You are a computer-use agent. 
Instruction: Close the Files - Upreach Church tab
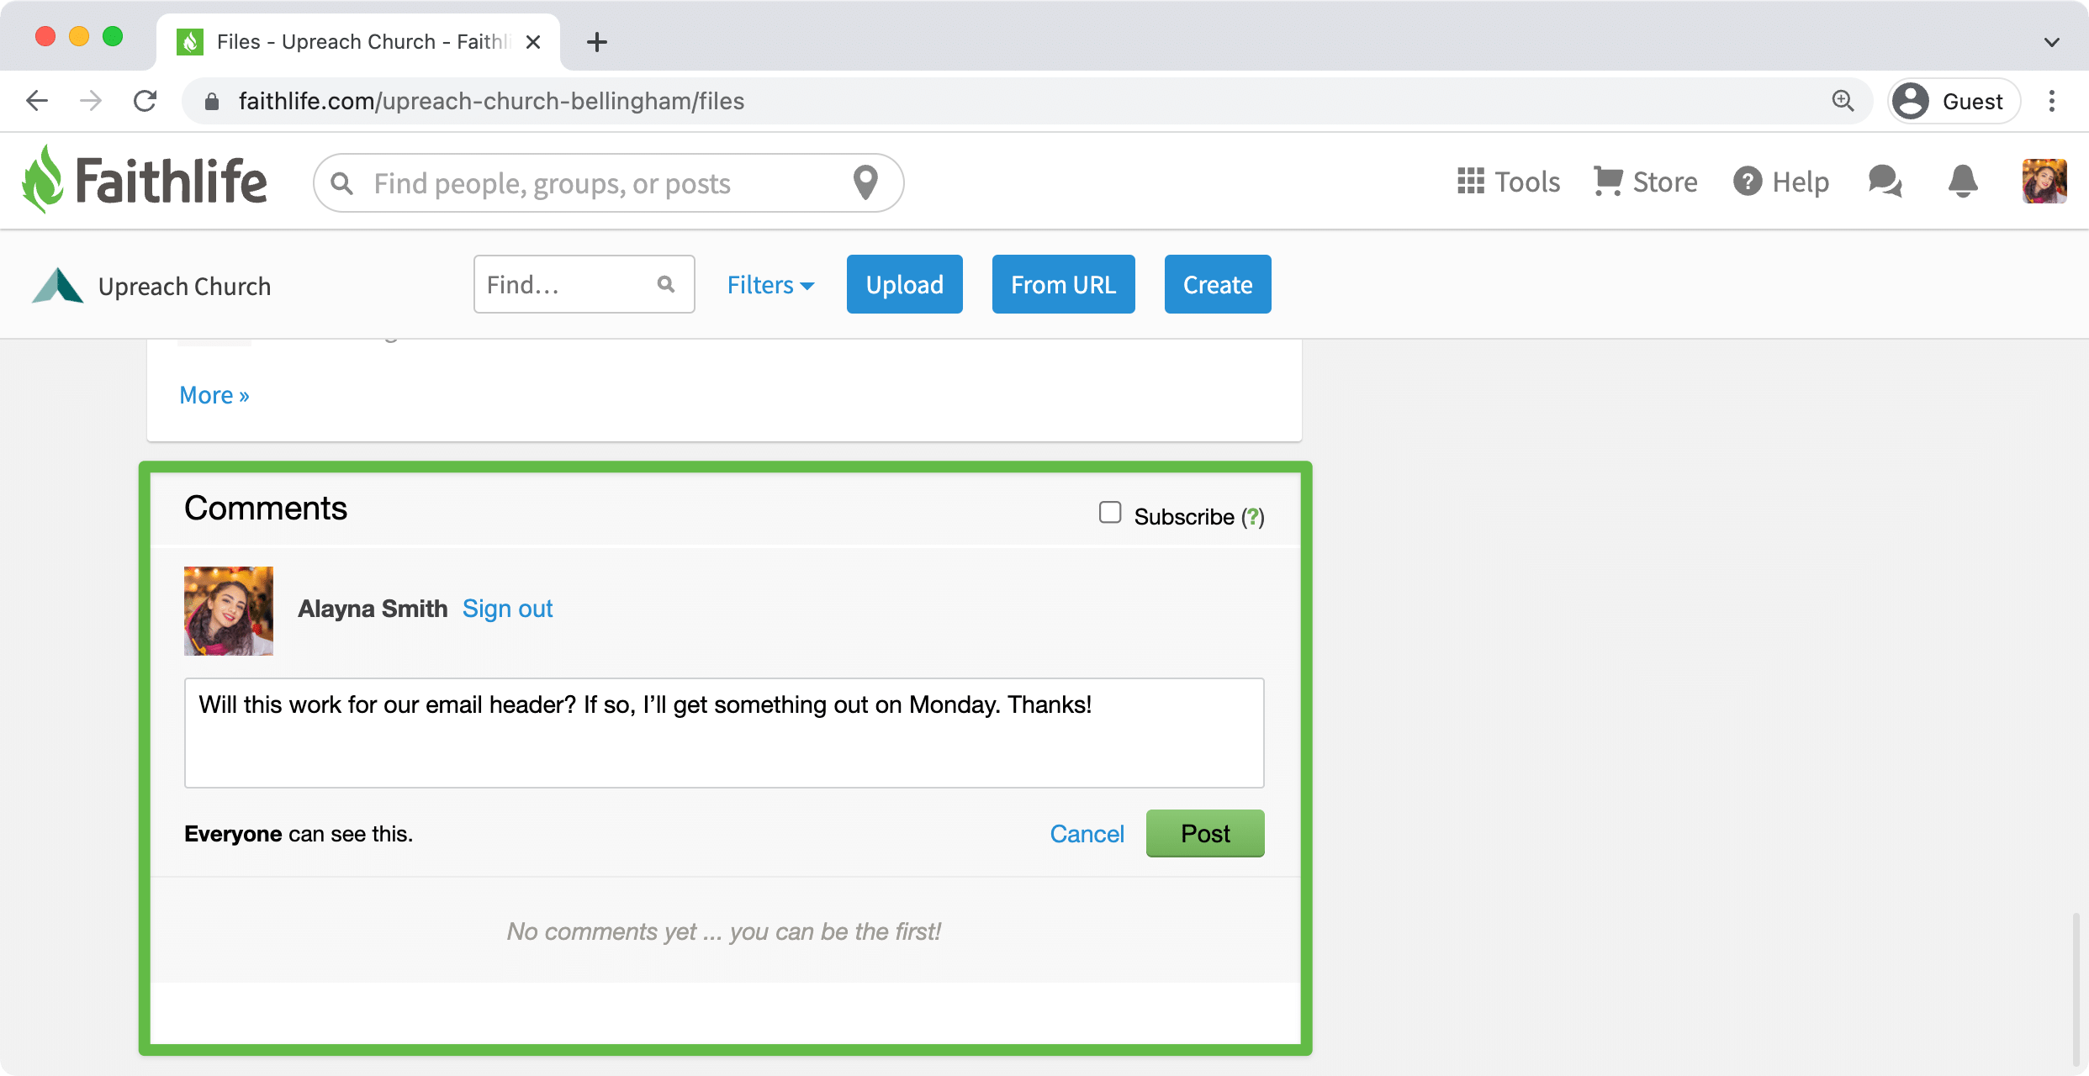533,42
